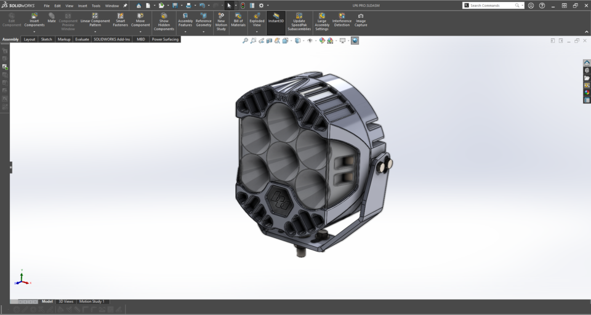The image size is (591, 315).
Task: Open the Edit Appearance color ball icon
Action: coord(322,41)
